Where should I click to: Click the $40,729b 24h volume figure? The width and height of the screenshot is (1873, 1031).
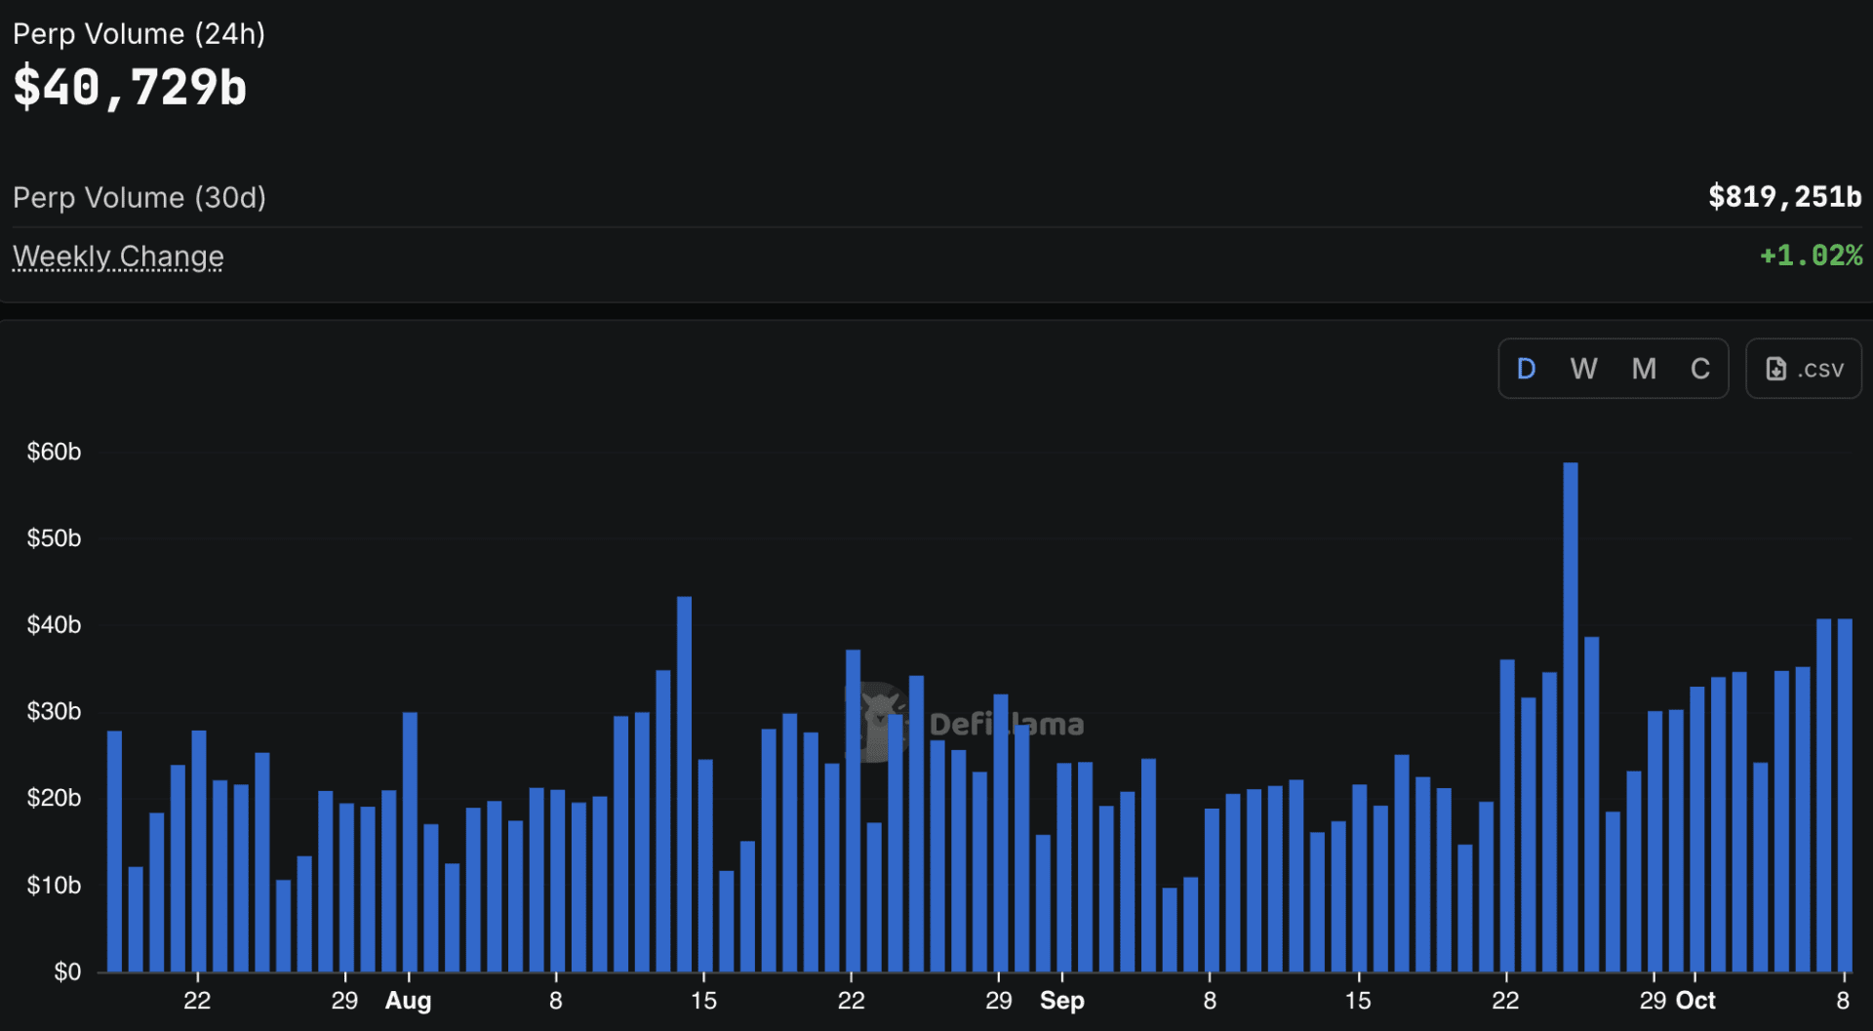[130, 88]
